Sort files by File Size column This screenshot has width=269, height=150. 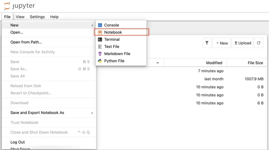pos(255,63)
